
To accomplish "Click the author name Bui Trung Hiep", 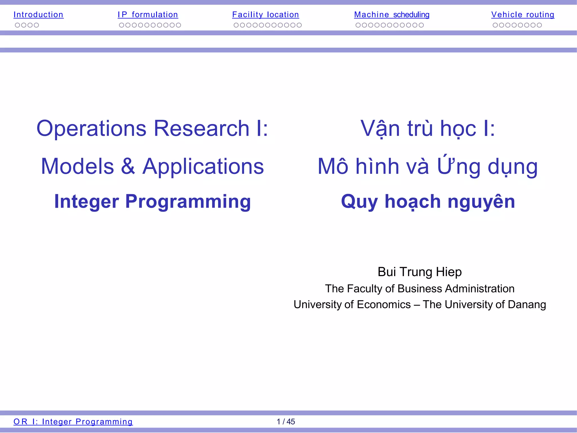I will tap(420, 272).
